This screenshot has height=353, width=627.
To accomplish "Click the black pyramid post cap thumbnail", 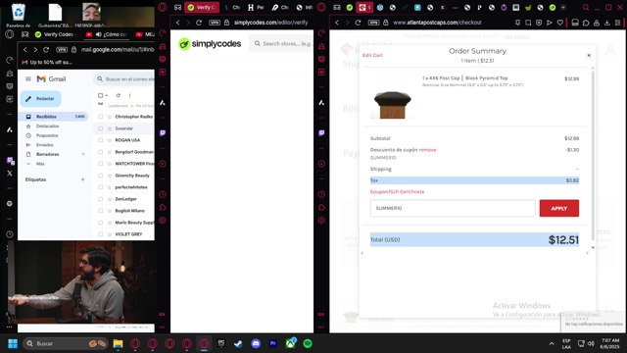I will point(393,105).
